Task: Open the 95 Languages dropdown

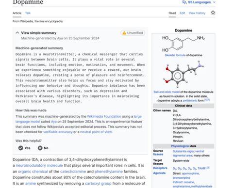Action: [199, 2]
